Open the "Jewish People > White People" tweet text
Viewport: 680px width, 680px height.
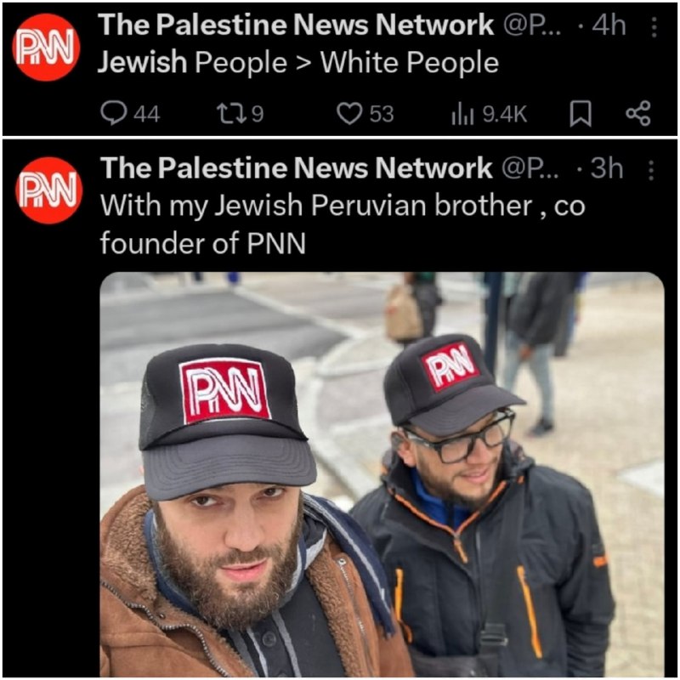298,62
